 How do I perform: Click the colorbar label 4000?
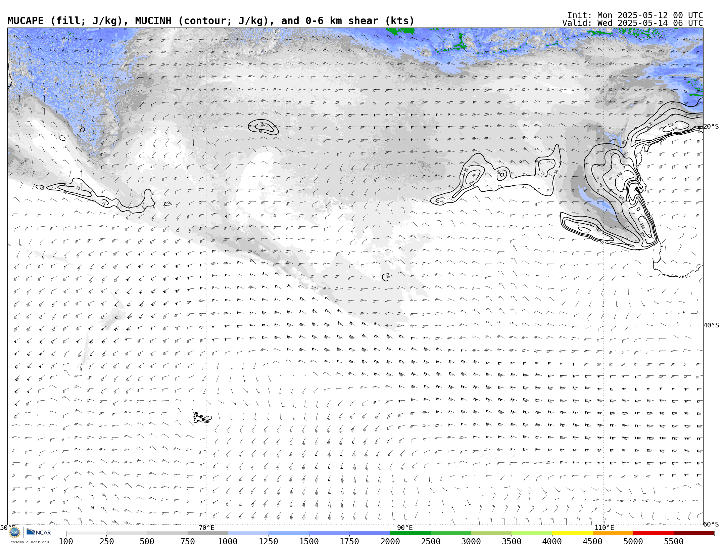(x=552, y=542)
